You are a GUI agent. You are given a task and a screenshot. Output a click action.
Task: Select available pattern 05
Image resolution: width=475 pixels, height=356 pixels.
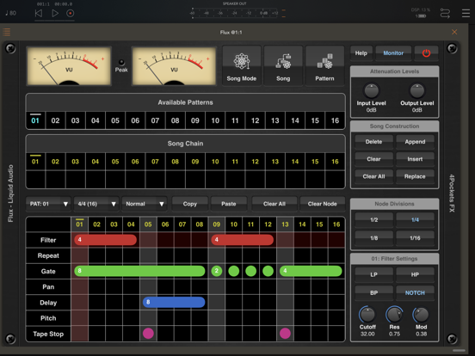click(x=115, y=120)
